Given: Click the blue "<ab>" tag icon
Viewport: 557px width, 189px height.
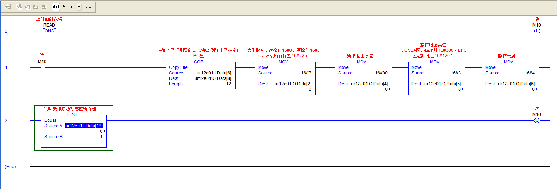Looking at the screenshot, I should 89,7.
